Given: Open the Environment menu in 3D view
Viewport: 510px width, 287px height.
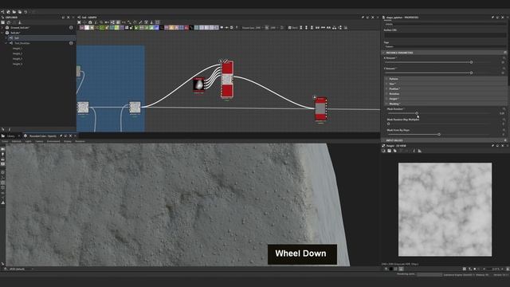Looking at the screenshot, I should click(53, 141).
